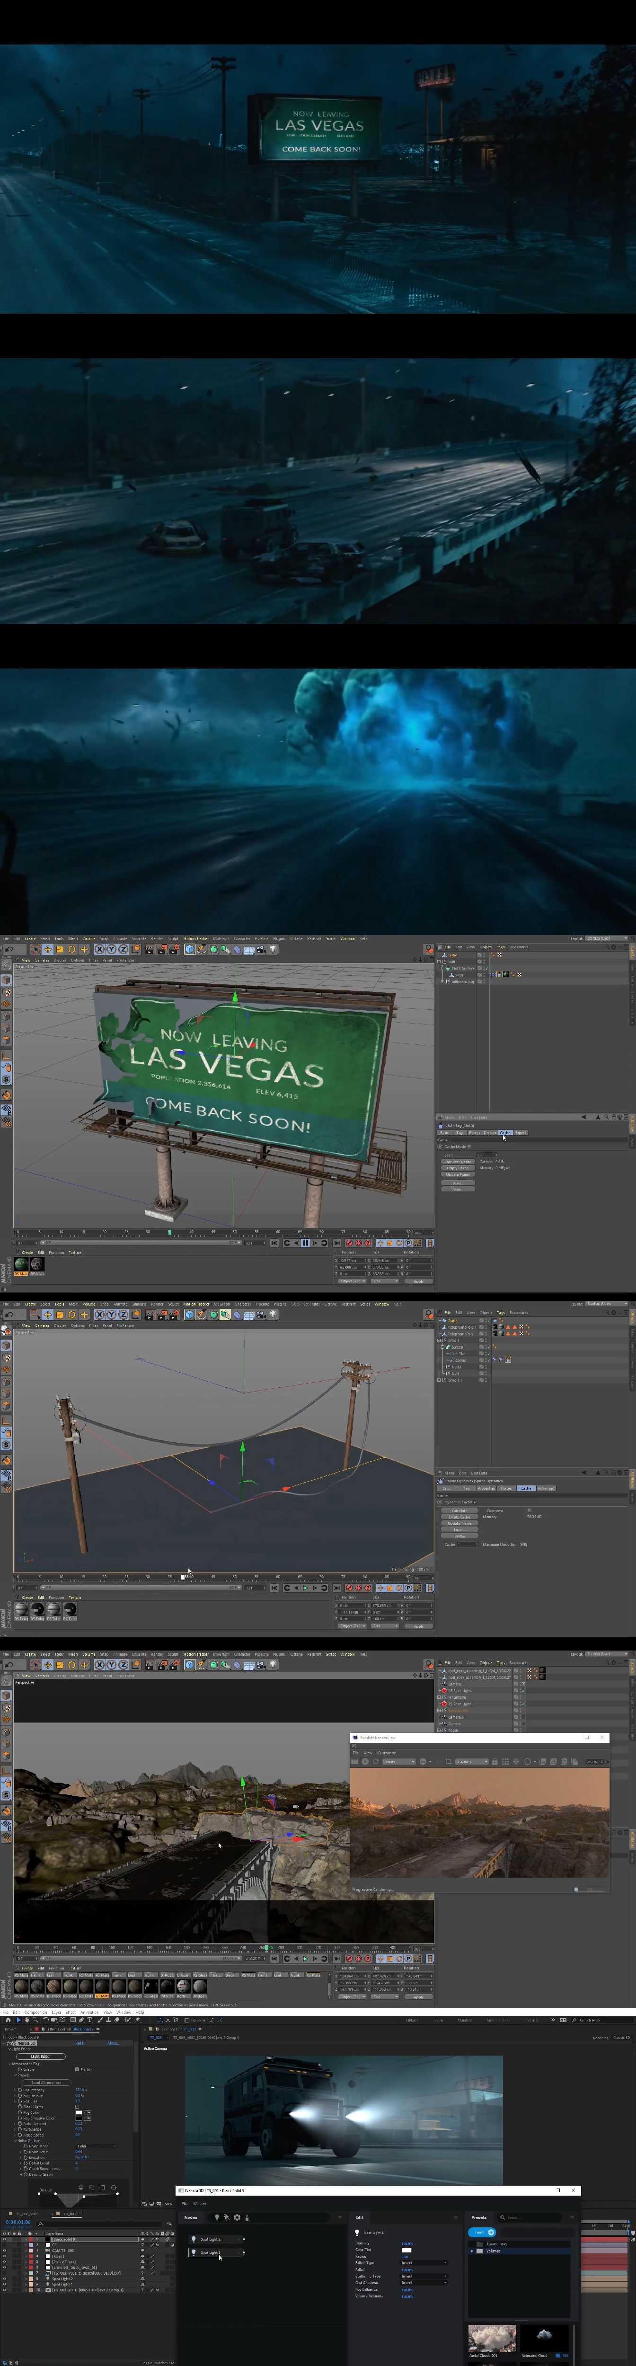Screen dimensions: 636x2366
Task: Click the Light Editor button in Effect Controls
Action: point(40,2057)
